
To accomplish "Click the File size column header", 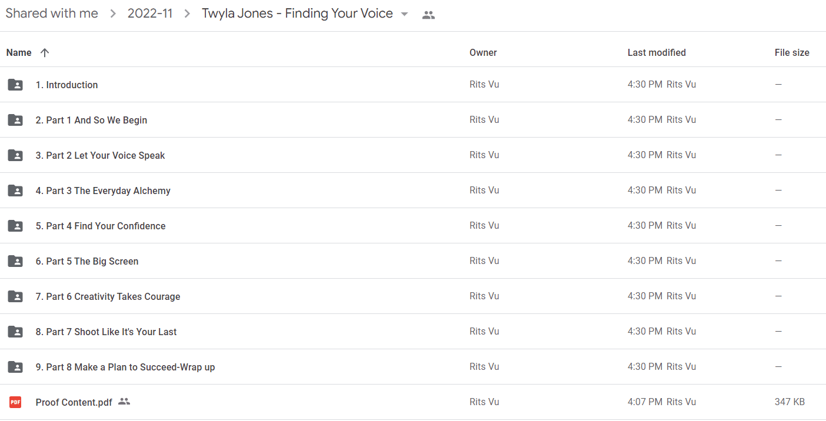I will coord(792,52).
